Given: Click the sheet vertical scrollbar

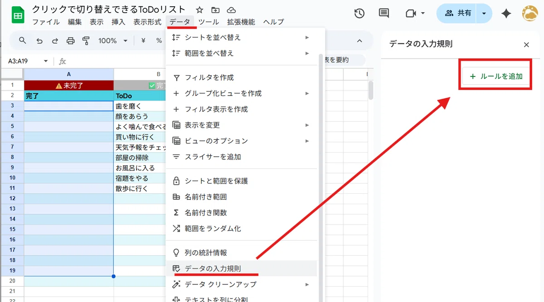Looking at the screenshot, I should [x=371, y=90].
